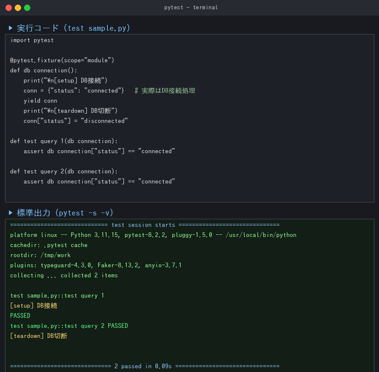Click the print line containing "[setup]" in code
The height and width of the screenshot is (372, 379).
click(x=65, y=80)
